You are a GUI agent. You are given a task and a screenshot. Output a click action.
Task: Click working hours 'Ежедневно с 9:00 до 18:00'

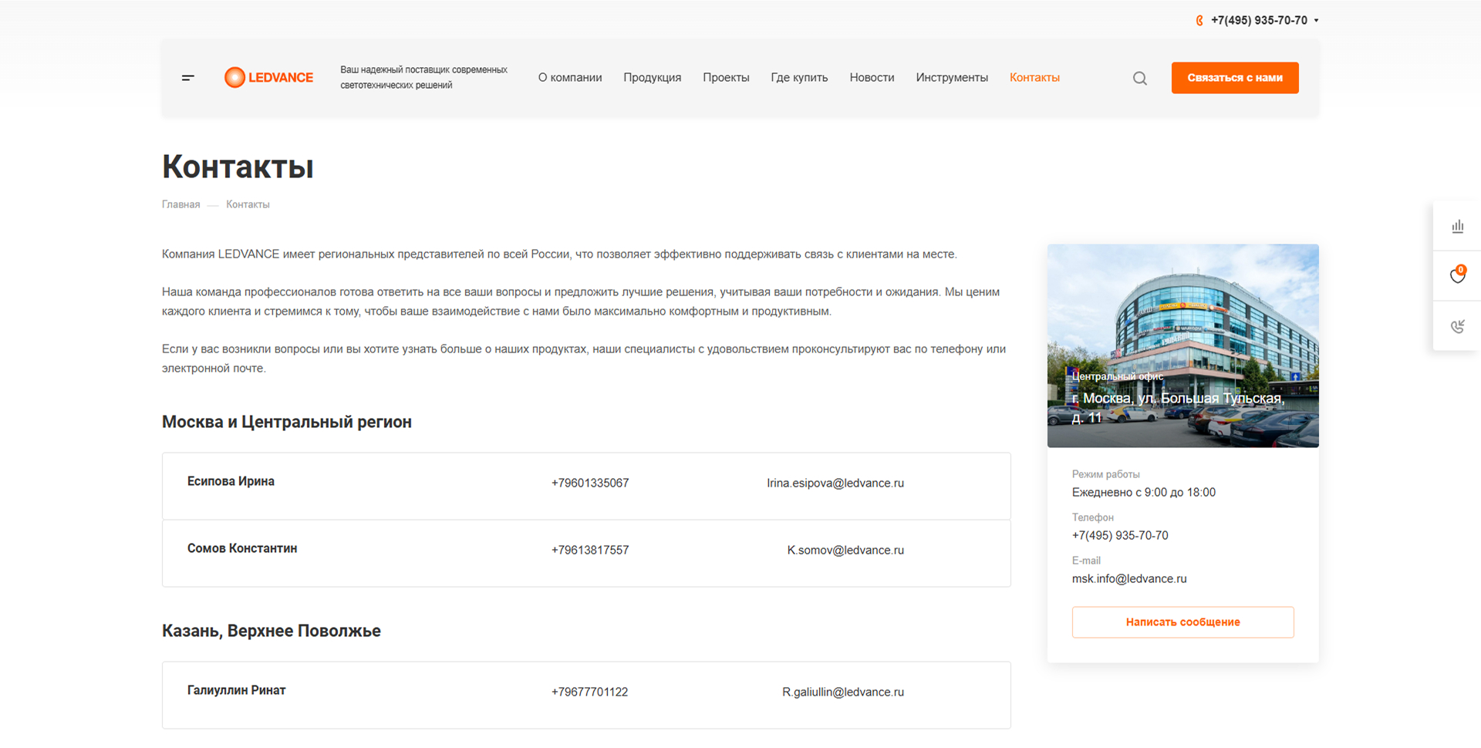[1144, 493]
